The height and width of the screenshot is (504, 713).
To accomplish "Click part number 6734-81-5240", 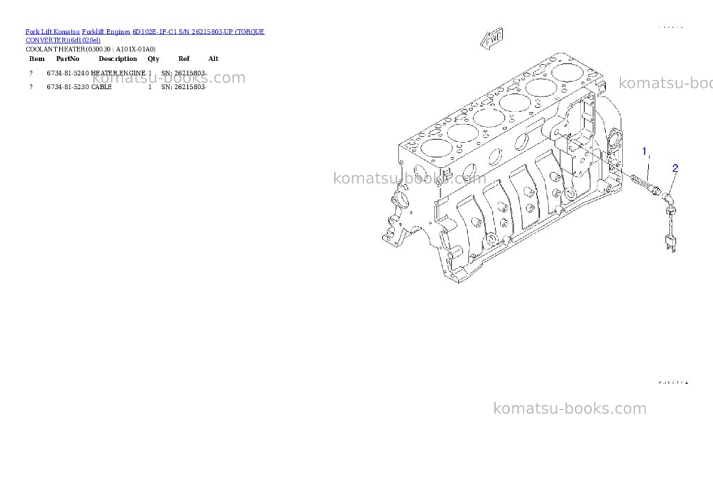I will [x=68, y=73].
